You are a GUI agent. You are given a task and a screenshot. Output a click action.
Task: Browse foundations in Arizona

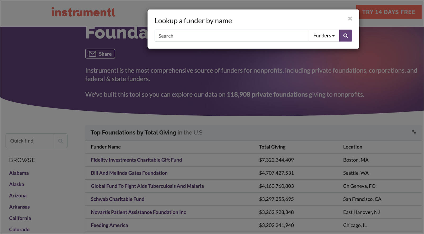click(18, 196)
